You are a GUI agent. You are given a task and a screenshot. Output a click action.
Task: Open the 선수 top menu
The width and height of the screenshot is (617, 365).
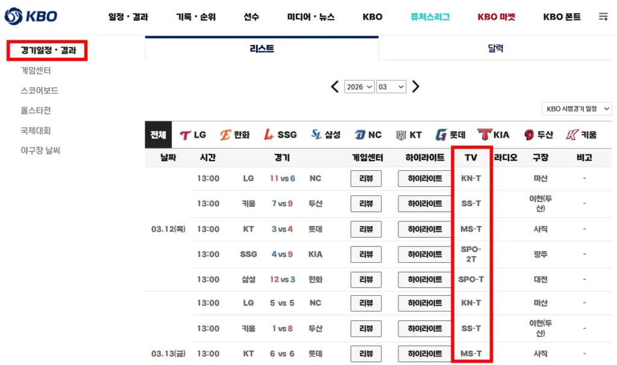[x=251, y=17]
